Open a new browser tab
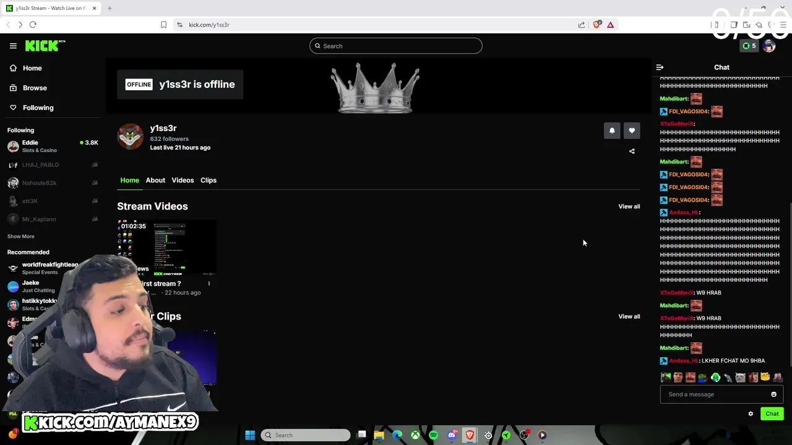 pyautogui.click(x=110, y=8)
